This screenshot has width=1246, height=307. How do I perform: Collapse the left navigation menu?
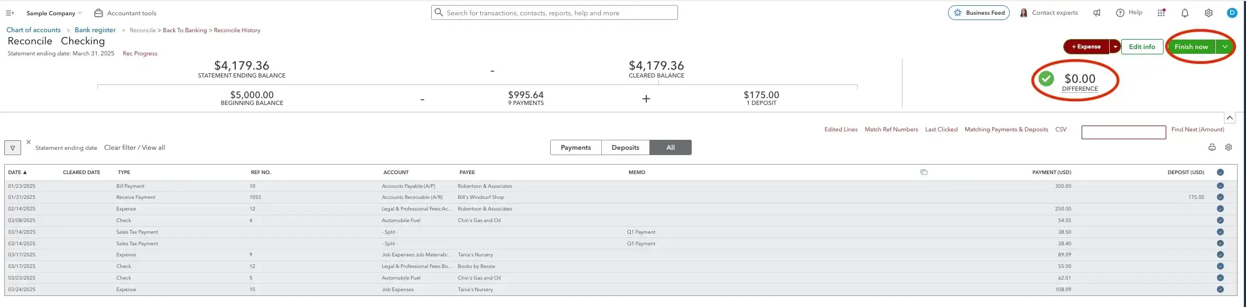[x=10, y=13]
